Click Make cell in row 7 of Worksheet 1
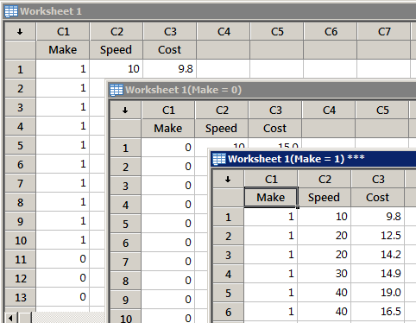This screenshot has height=323, width=416. point(63,183)
